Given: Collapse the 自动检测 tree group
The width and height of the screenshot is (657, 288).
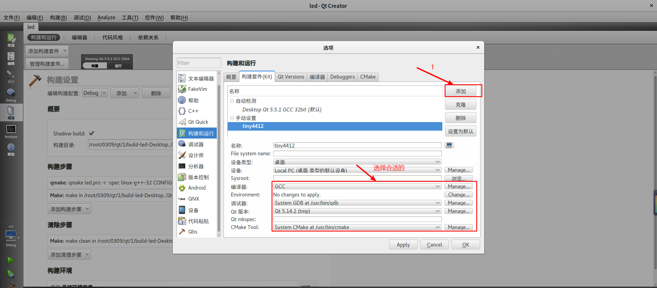Looking at the screenshot, I should point(232,101).
